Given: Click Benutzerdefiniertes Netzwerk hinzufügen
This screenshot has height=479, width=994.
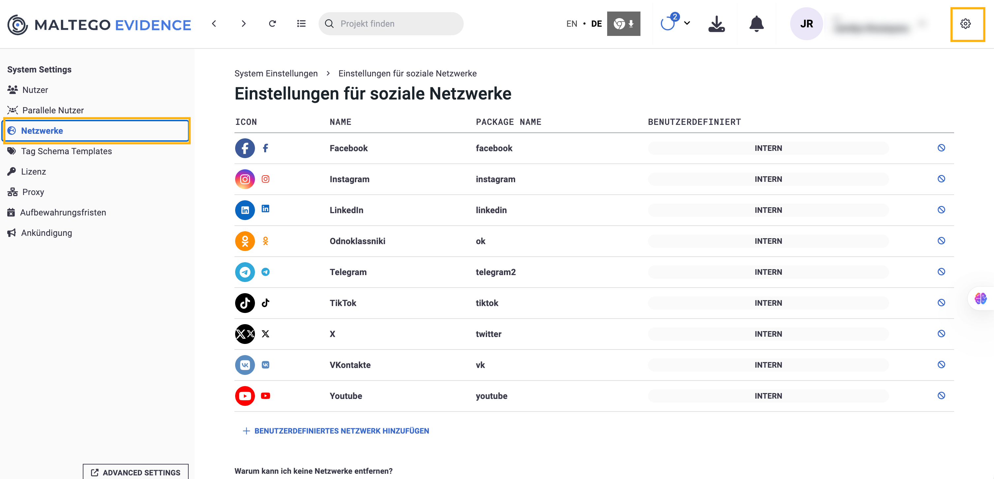Looking at the screenshot, I should tap(336, 431).
